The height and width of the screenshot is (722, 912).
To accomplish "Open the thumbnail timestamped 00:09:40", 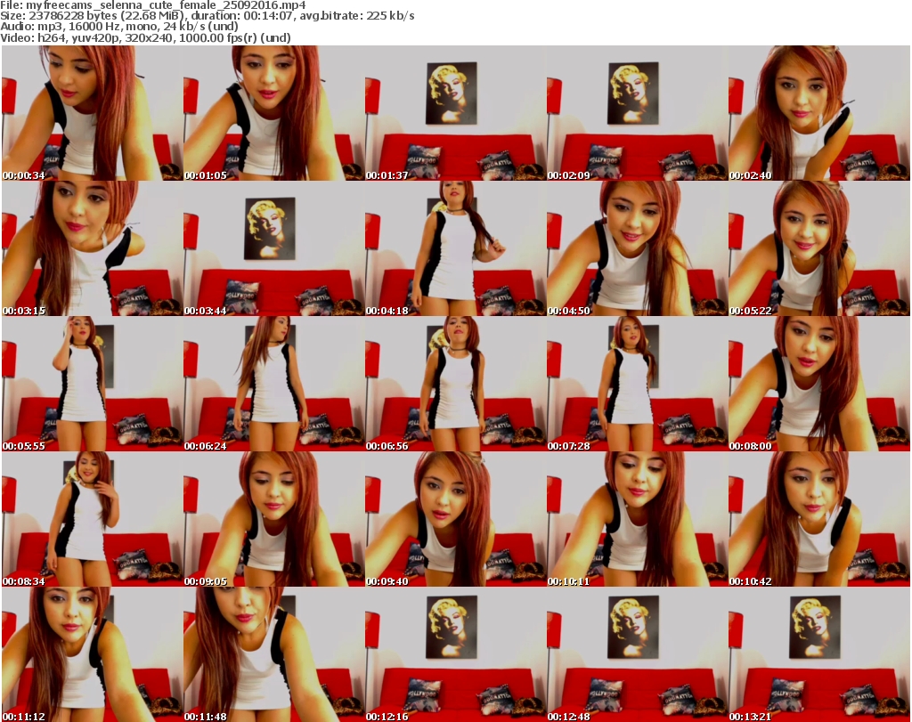I will pyautogui.click(x=455, y=520).
